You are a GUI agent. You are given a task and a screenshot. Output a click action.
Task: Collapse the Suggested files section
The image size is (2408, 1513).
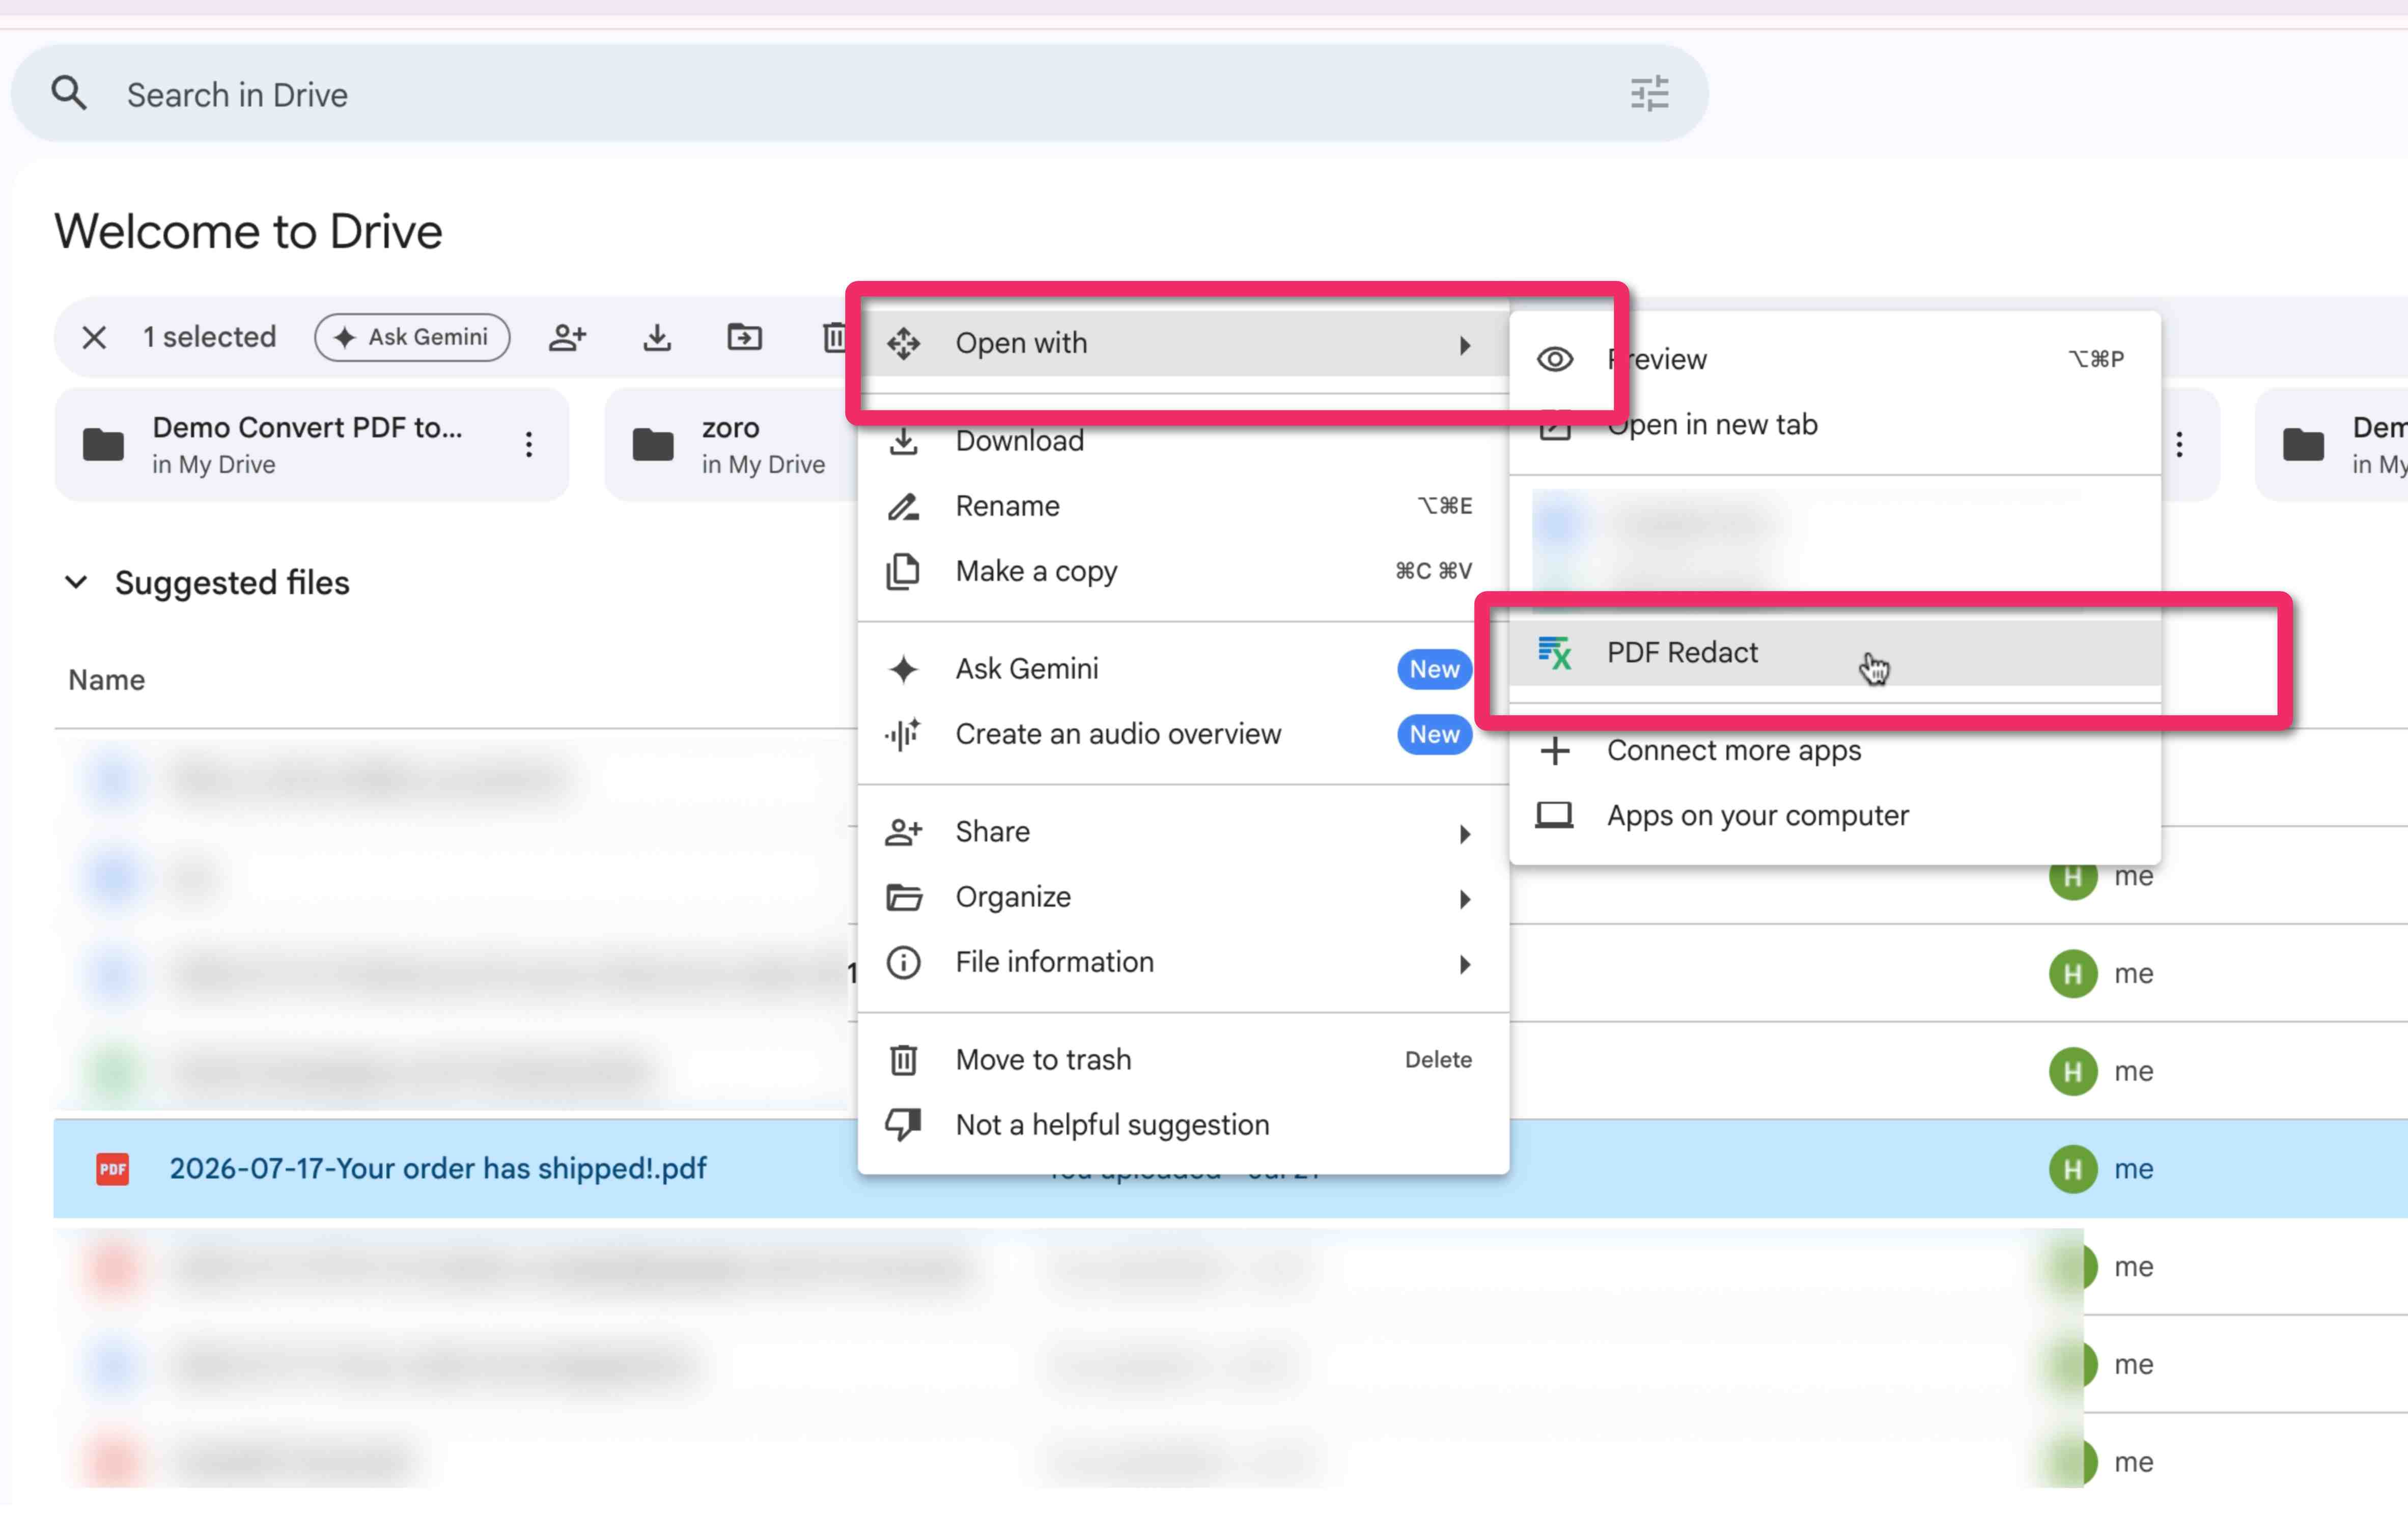pos(76,582)
